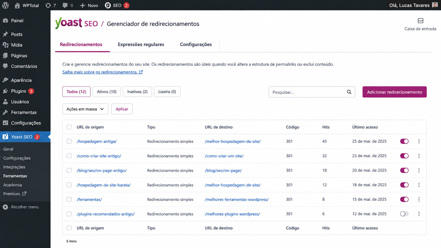Check the /plugins-recomendados-antigo/ row checkbox
Screen dimensions: 441x248
[69, 214]
